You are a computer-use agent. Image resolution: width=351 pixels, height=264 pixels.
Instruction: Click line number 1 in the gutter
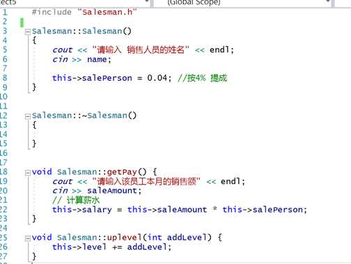(x=5, y=13)
